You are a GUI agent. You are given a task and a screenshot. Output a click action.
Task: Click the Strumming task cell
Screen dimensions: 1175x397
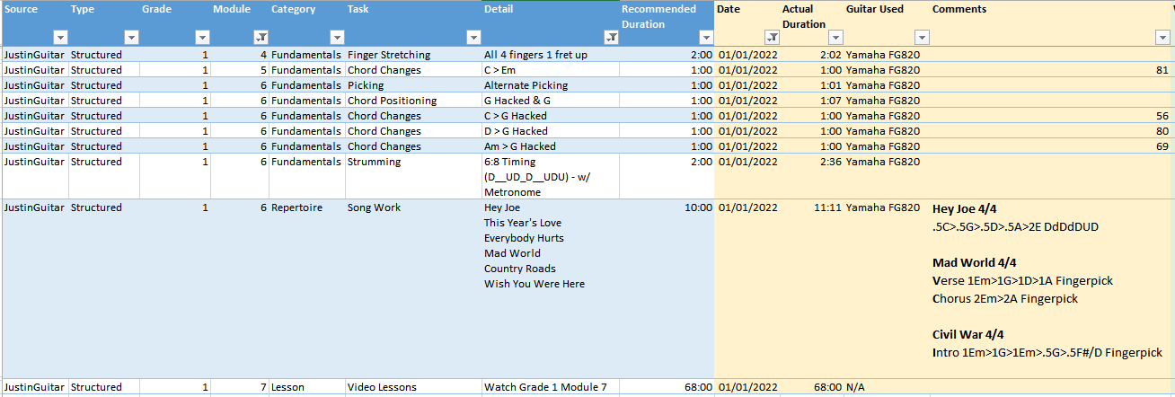click(x=374, y=162)
